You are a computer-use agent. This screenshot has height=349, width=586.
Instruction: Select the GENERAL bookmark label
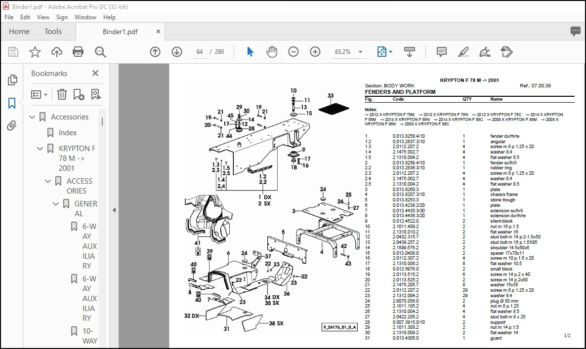point(85,209)
